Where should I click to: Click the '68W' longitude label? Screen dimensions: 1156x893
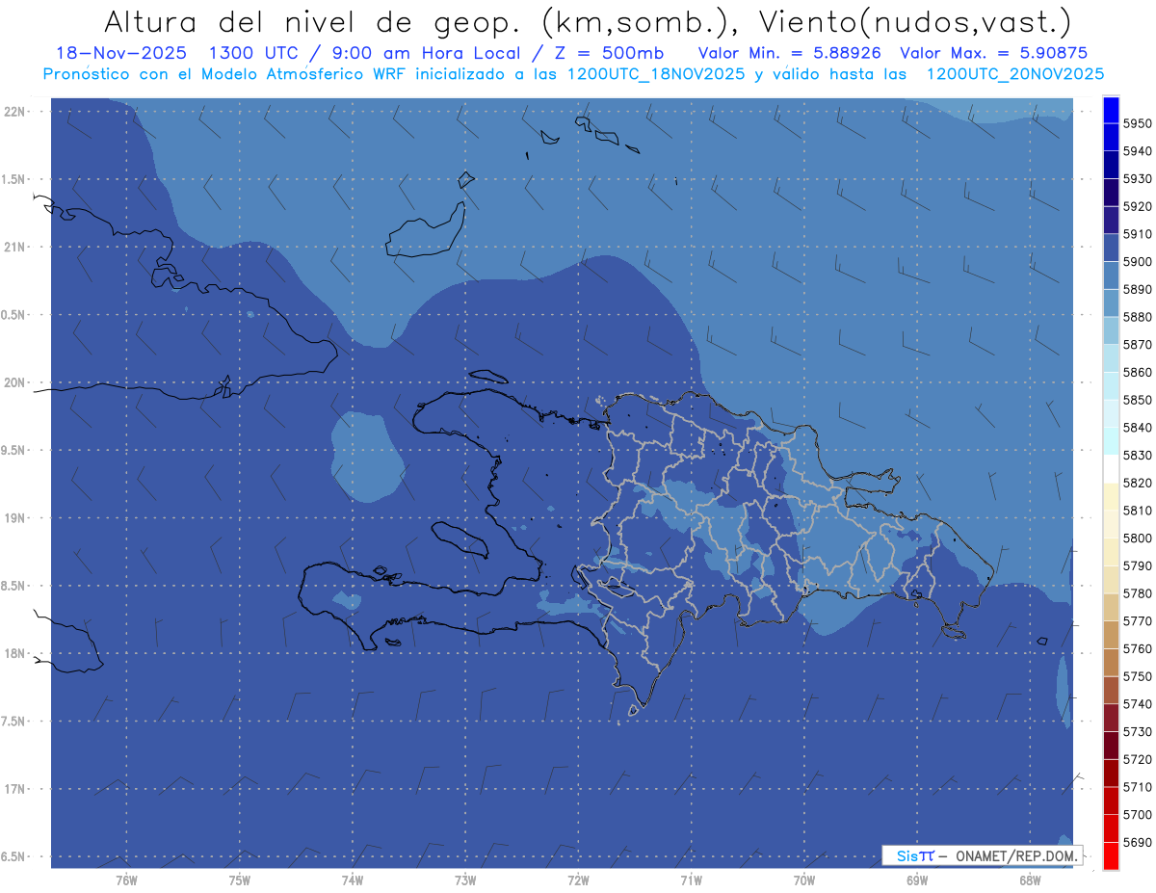point(1030,880)
